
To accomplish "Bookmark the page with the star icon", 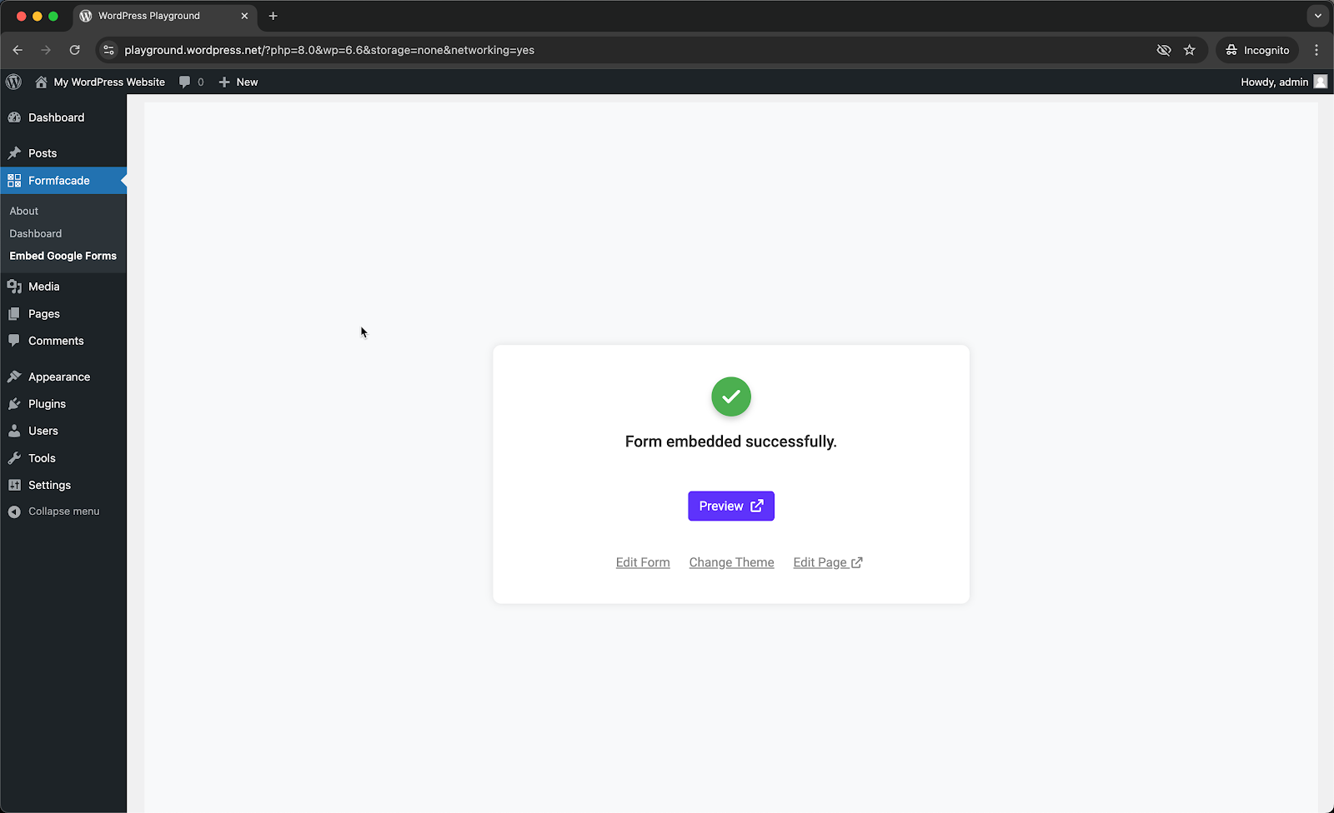I will [1190, 50].
